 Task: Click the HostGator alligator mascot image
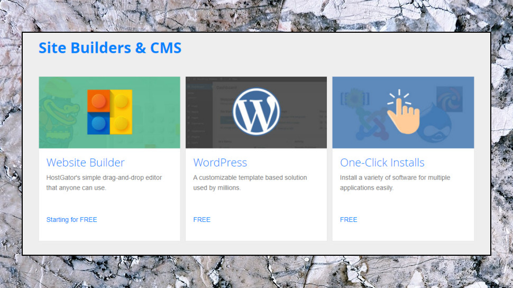59,113
